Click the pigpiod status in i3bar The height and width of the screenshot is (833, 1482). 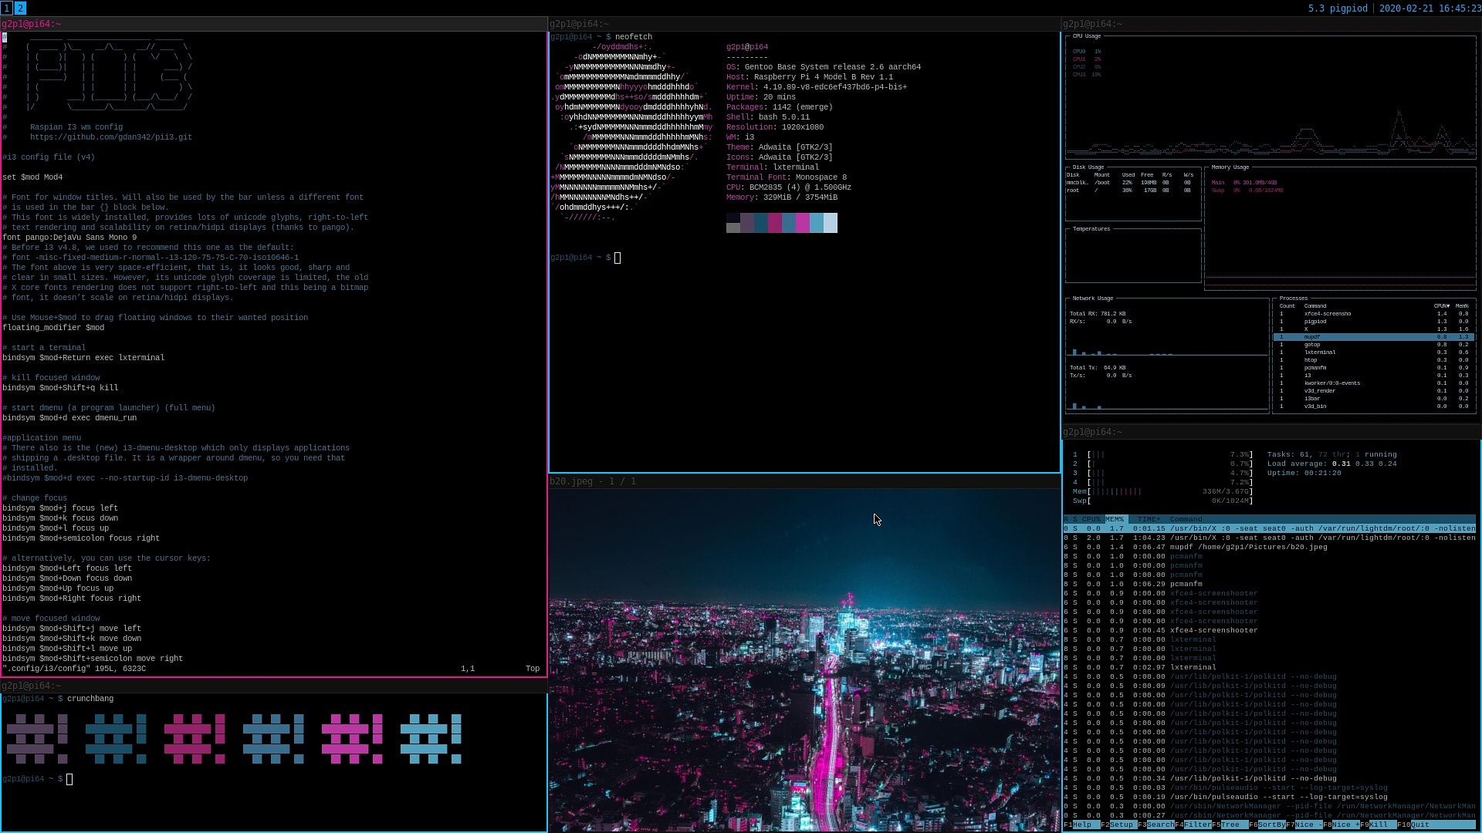coord(1338,8)
